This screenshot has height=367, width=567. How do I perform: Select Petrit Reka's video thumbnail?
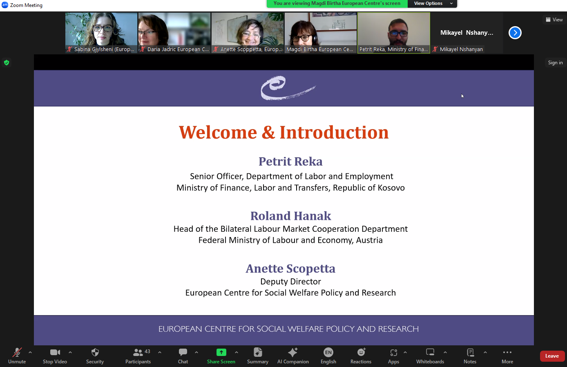[x=393, y=33]
